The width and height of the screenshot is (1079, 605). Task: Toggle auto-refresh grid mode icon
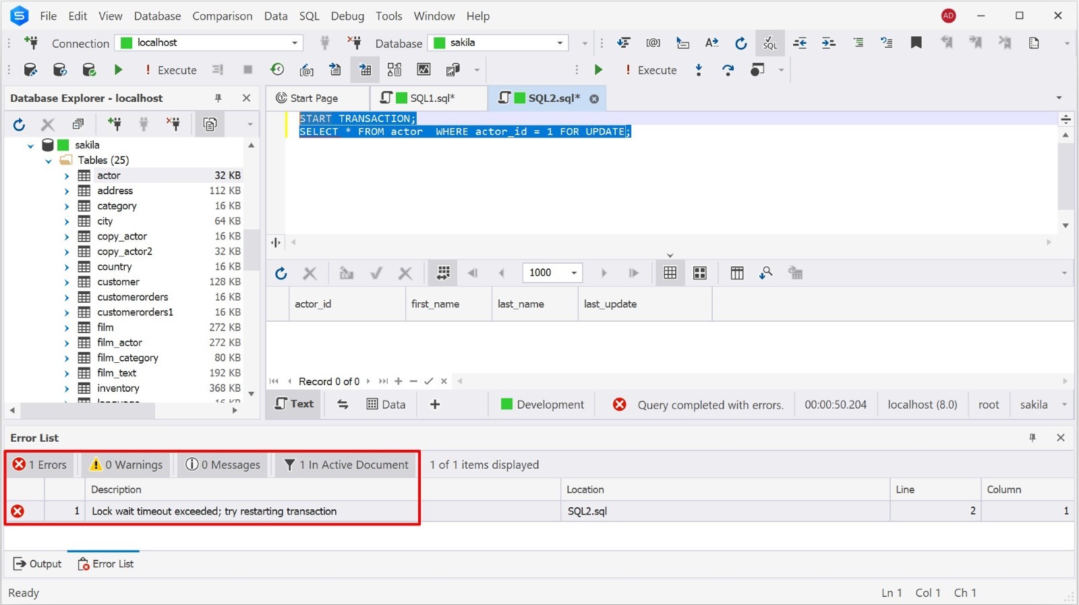(442, 273)
